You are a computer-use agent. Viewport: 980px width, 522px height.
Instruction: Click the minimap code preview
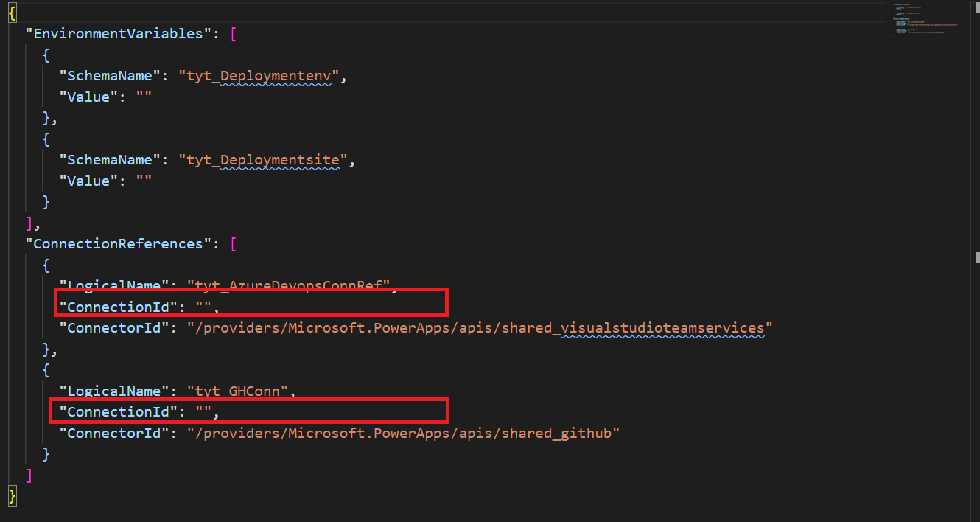[x=925, y=20]
